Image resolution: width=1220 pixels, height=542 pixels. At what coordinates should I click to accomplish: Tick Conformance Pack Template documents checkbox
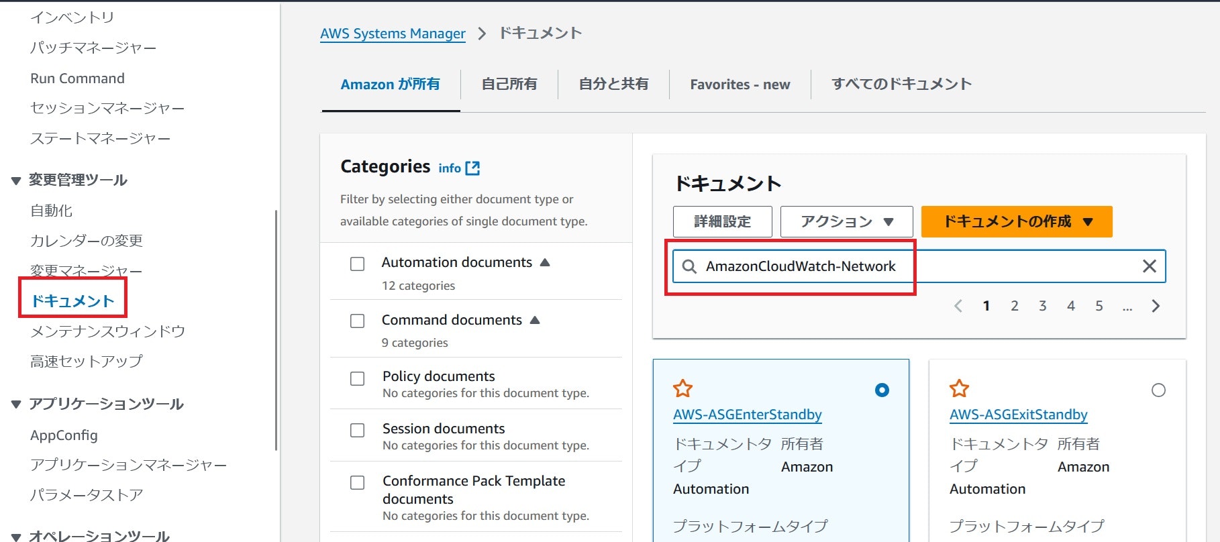click(358, 482)
